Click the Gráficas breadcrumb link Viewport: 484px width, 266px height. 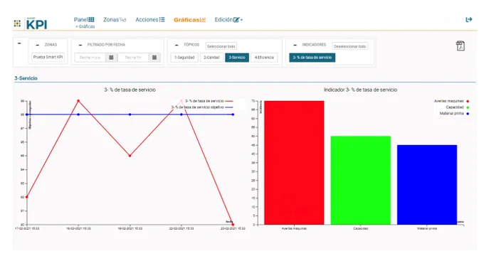click(x=86, y=26)
